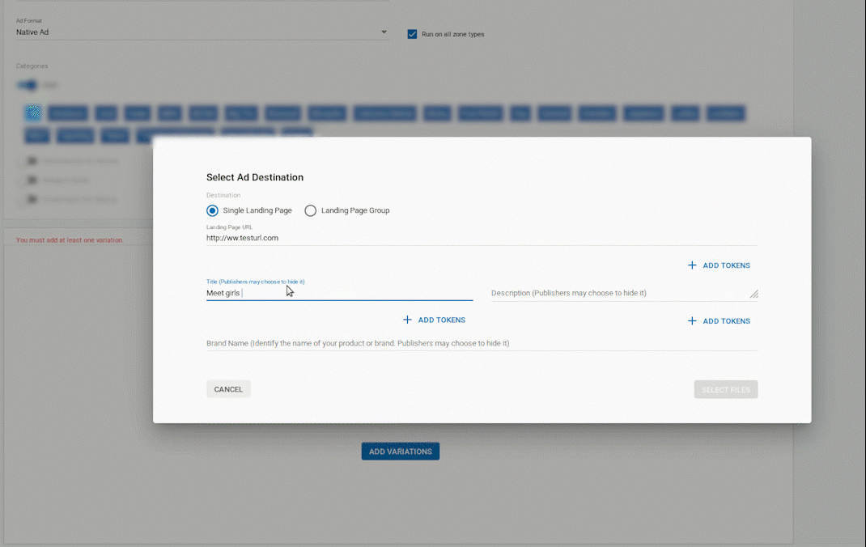Select the Landing Page Group radio button
866x547 pixels.
(x=310, y=210)
